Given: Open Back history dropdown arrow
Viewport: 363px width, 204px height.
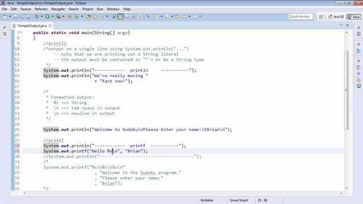Looking at the screenshot, I should pos(189,16).
